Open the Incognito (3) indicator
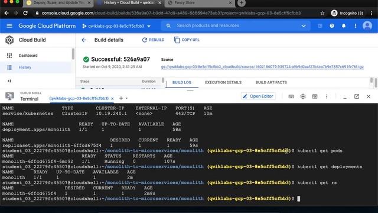This screenshot has height=213, width=378. pyautogui.click(x=347, y=13)
